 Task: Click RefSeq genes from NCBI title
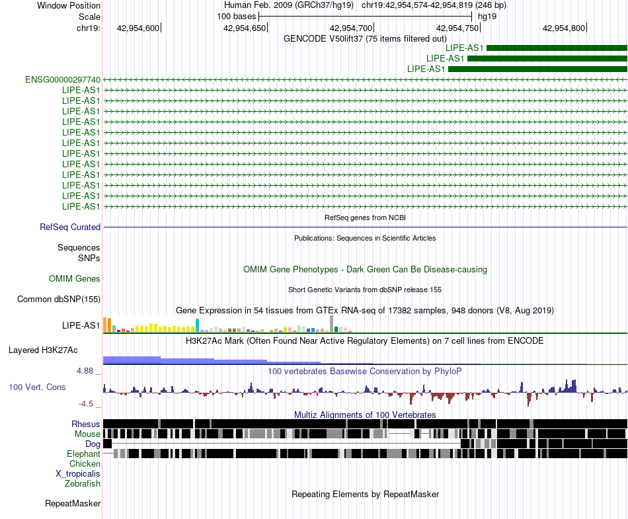365,218
